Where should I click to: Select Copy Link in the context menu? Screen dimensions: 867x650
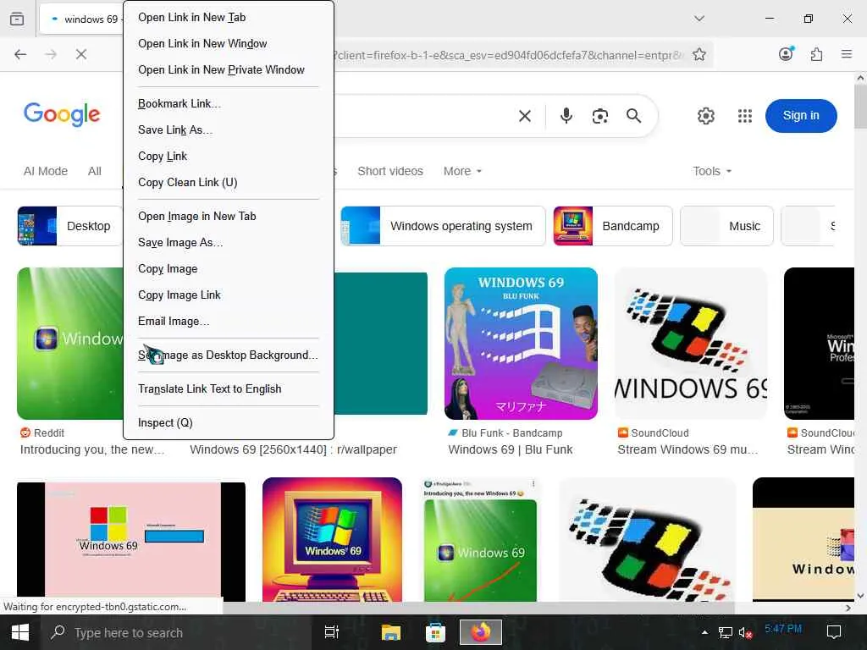(229, 157)
